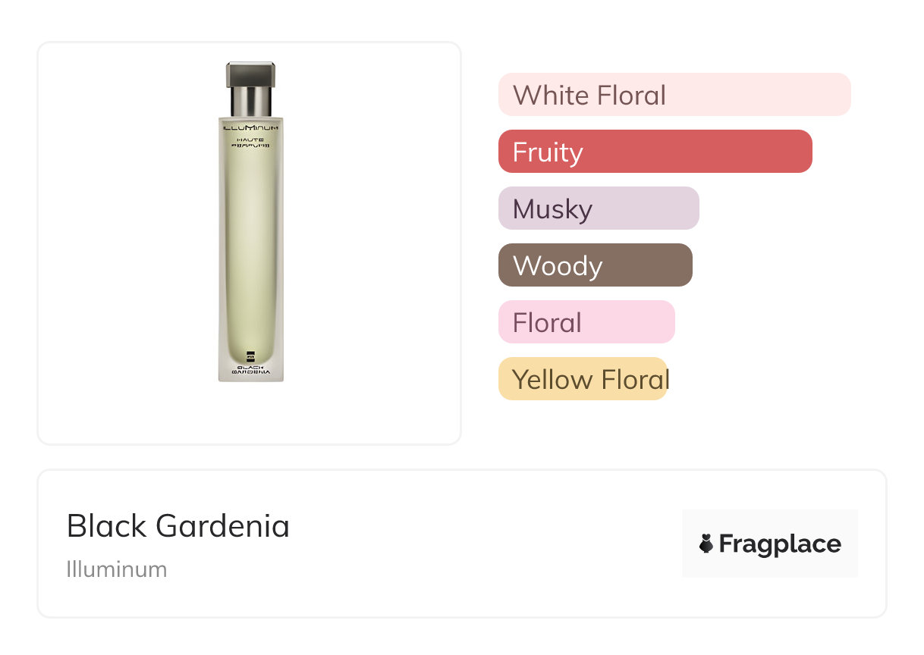Select the red Fruity accord bar
This screenshot has height=655, width=924.
[x=655, y=152]
